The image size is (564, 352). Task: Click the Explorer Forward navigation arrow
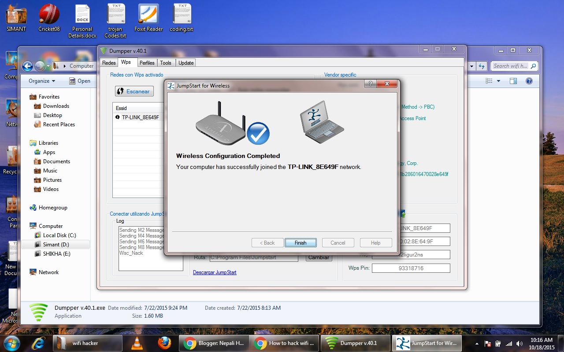point(40,66)
